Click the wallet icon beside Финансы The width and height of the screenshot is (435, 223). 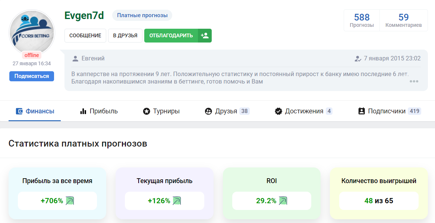point(19,111)
